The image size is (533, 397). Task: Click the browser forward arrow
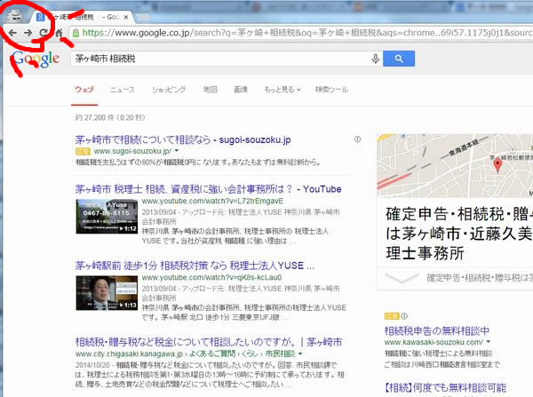(28, 33)
